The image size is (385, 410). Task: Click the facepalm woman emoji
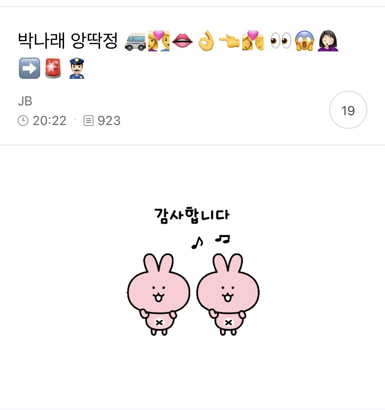(328, 41)
